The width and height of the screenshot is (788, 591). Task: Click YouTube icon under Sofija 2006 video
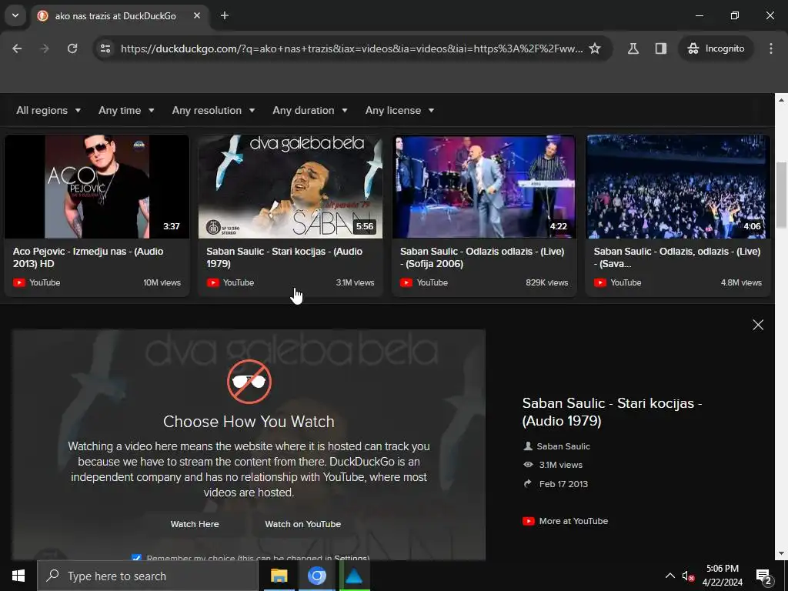point(406,282)
